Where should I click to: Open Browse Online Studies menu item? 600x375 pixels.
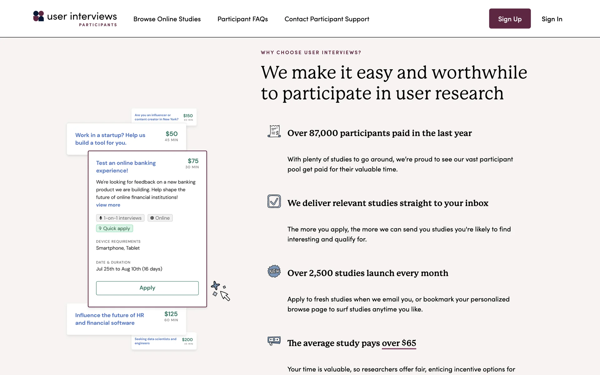point(167,19)
